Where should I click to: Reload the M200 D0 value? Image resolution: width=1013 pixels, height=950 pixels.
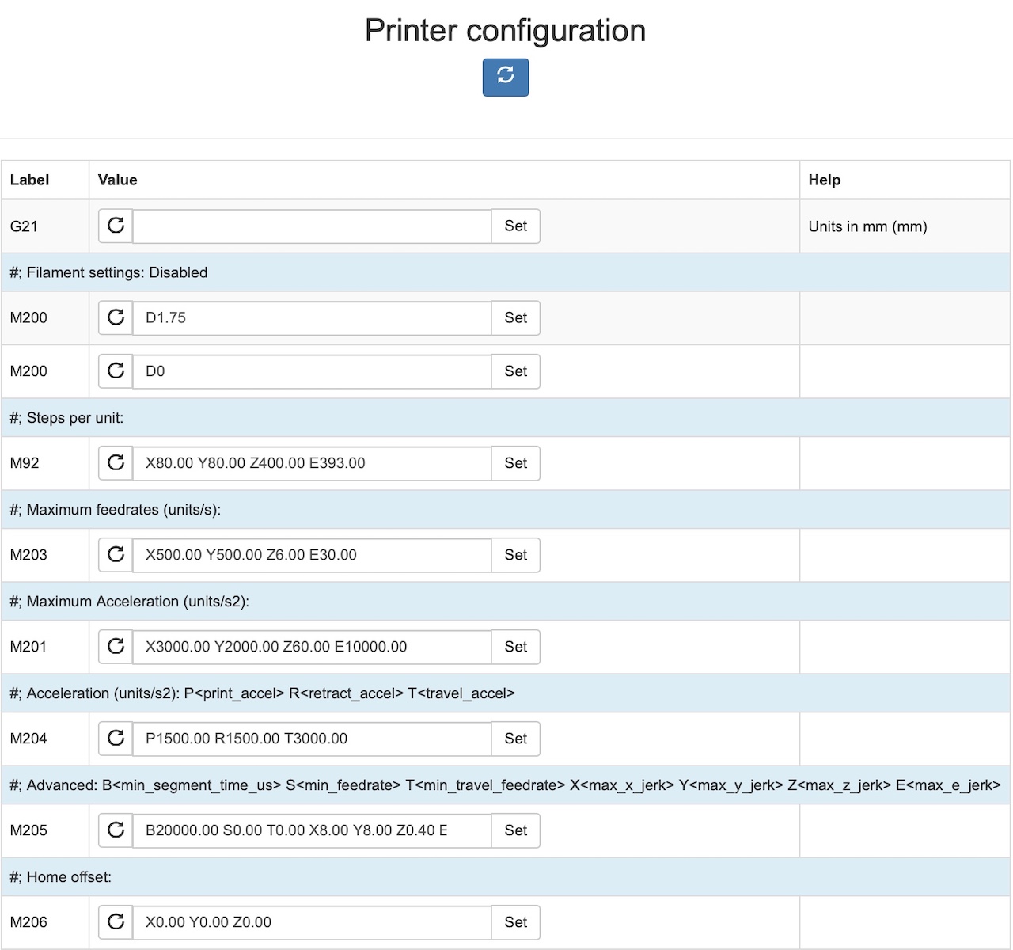(x=116, y=371)
